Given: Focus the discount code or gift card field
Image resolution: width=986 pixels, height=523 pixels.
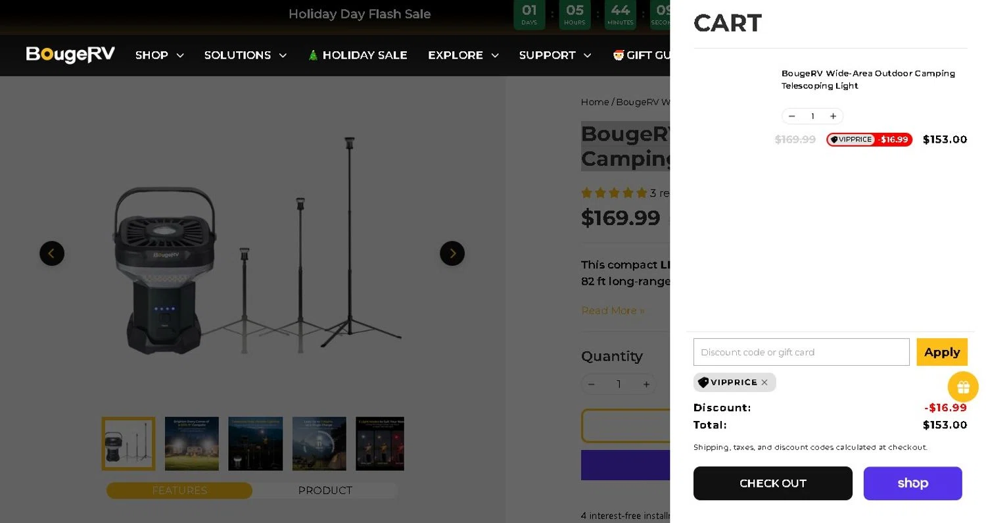Looking at the screenshot, I should click(x=801, y=352).
